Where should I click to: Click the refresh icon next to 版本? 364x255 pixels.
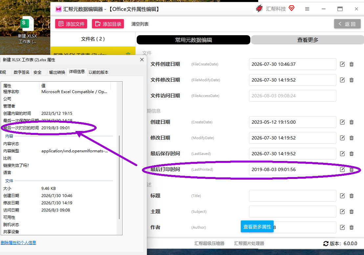326,243
